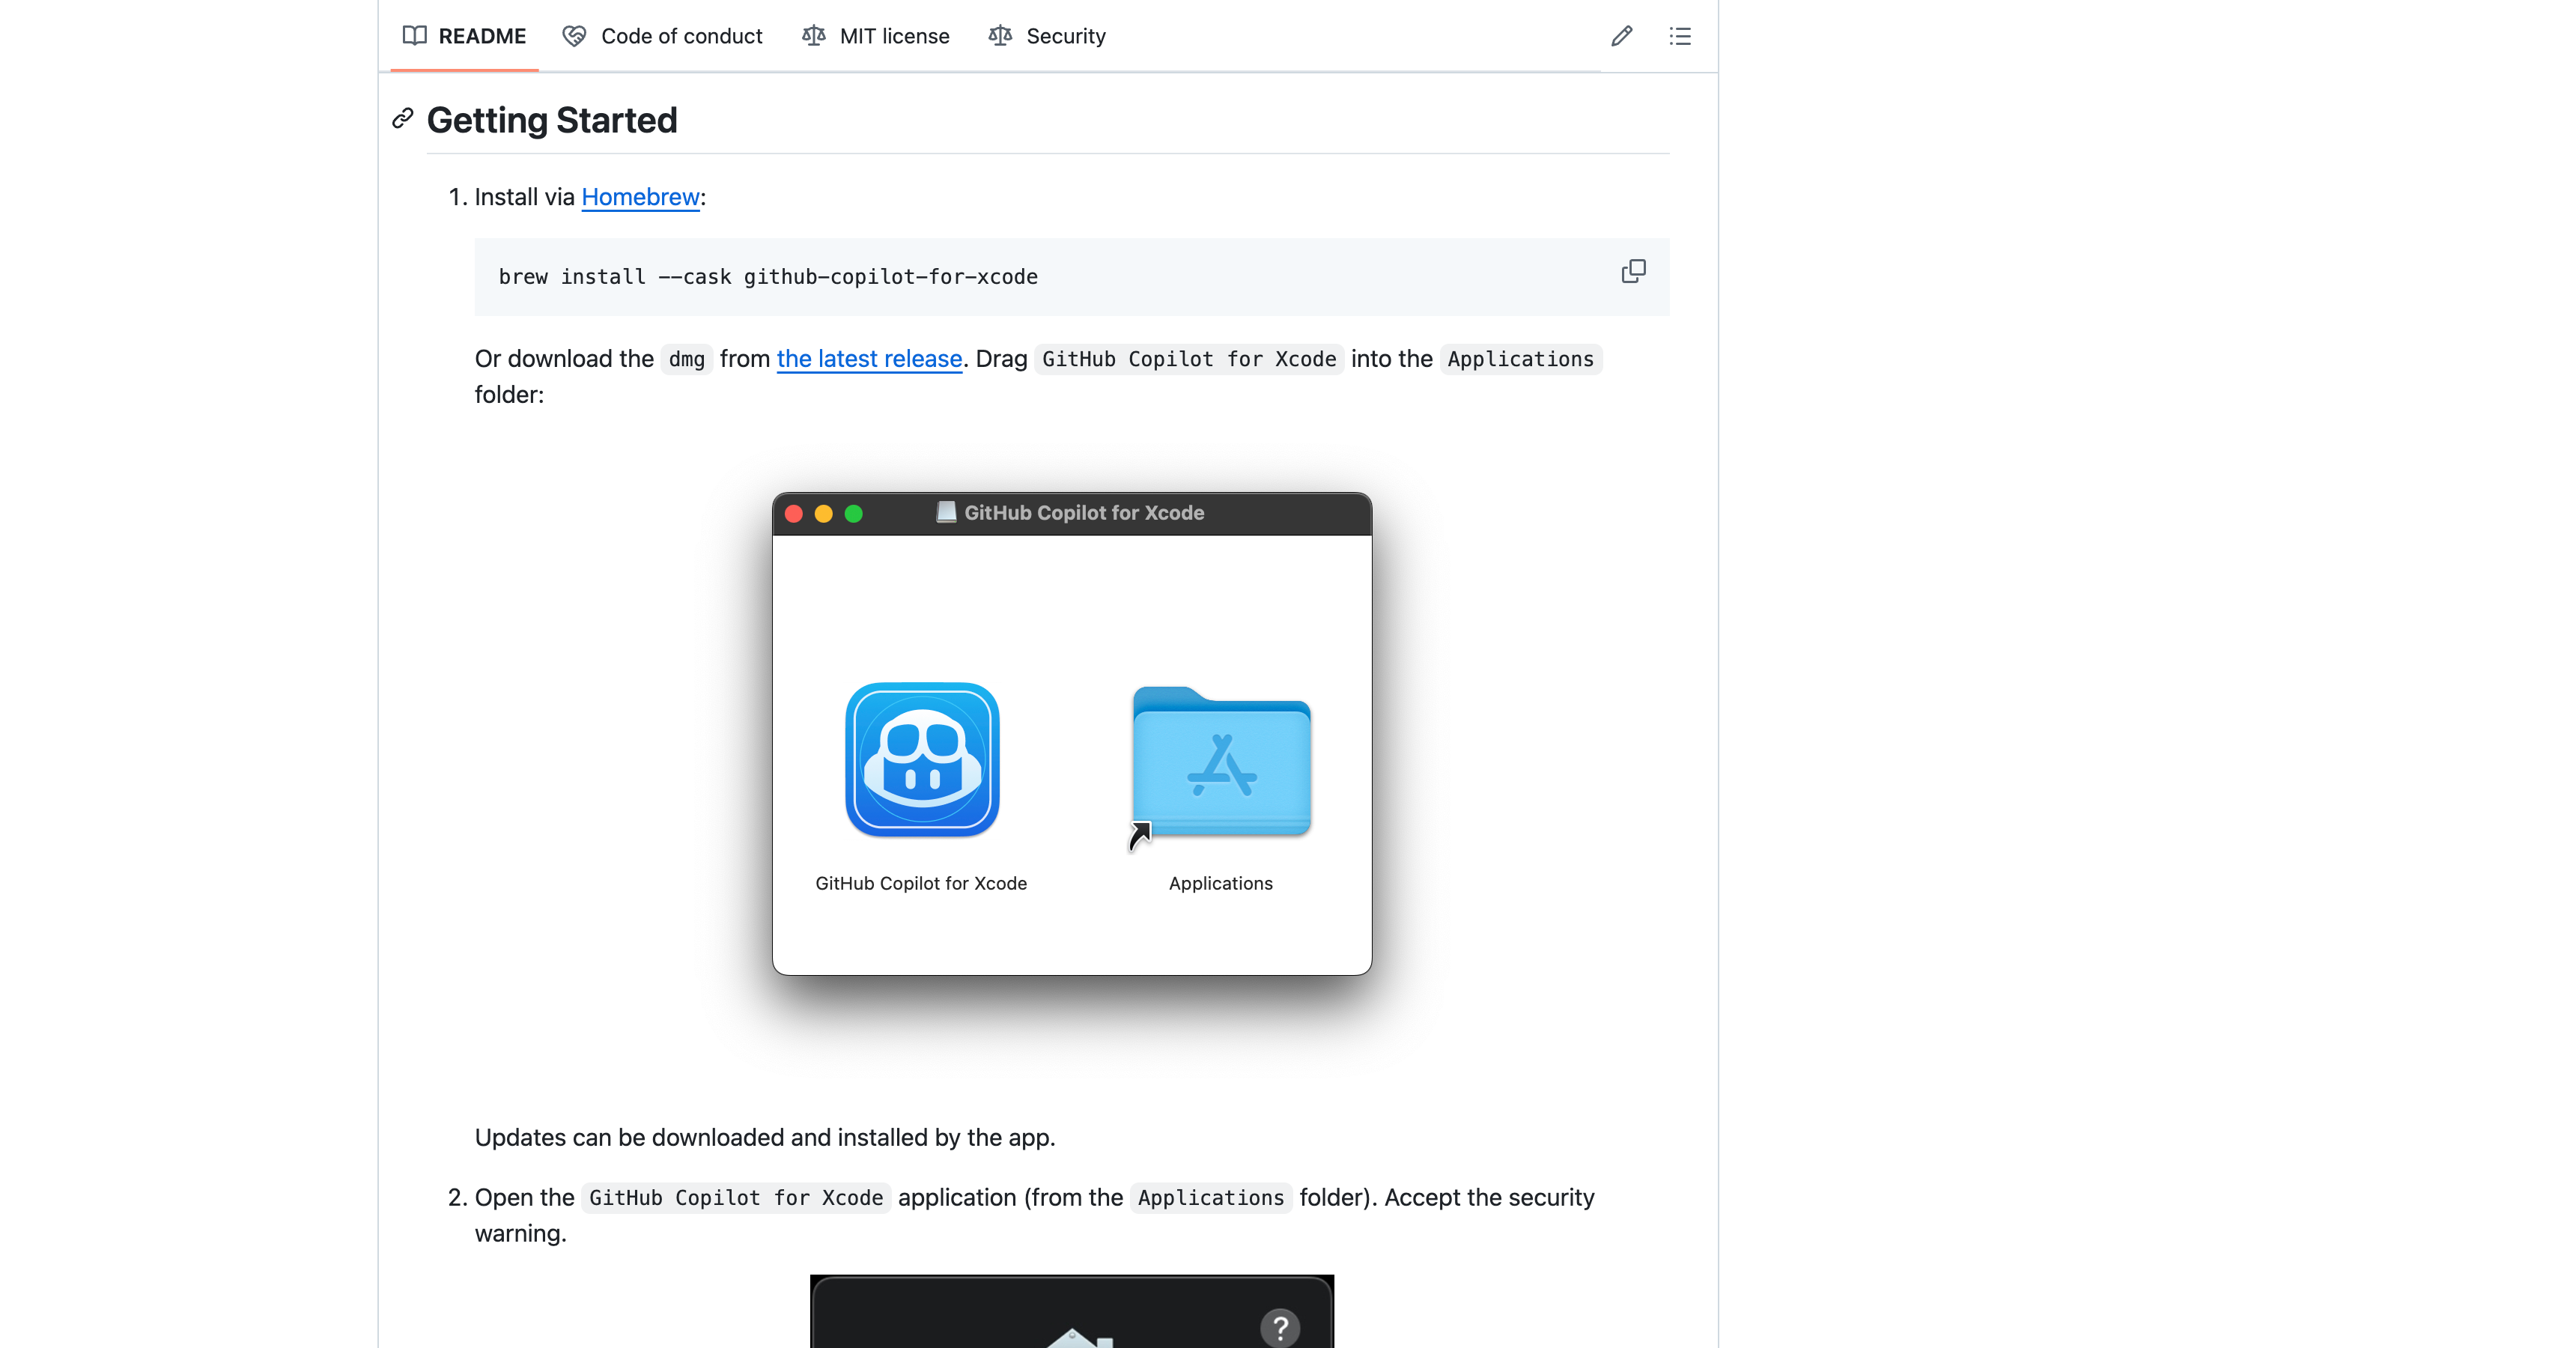Screen dimensions: 2576x1348
Task: Click the green zoom dot in screenshot
Action: [x=853, y=514]
